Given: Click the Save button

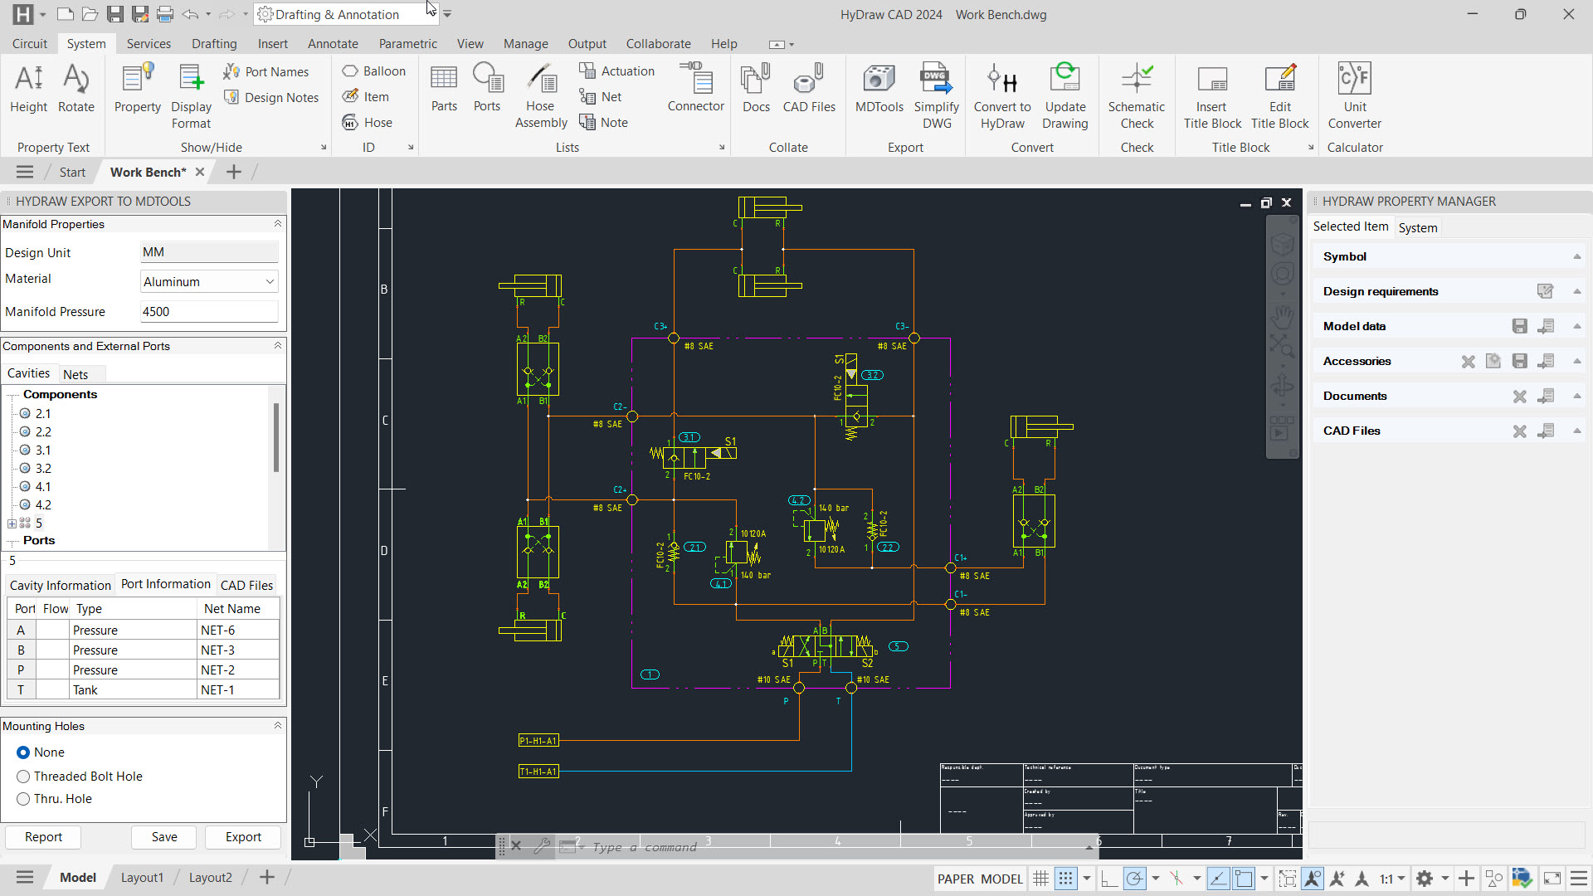Looking at the screenshot, I should click(x=164, y=837).
